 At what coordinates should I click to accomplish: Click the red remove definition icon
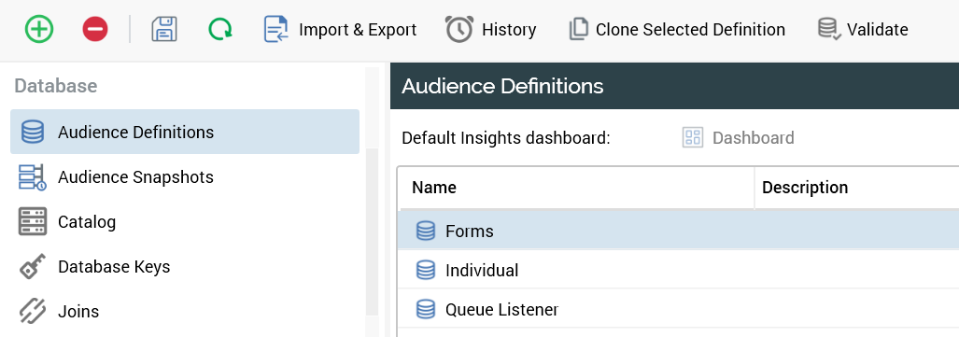click(95, 29)
